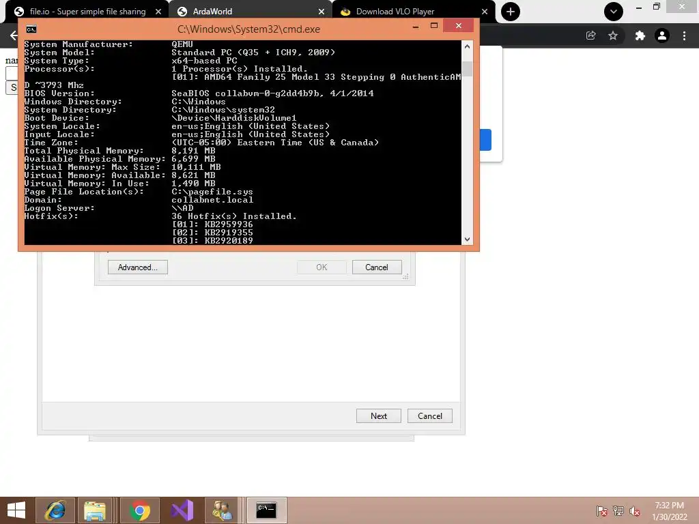Click the Advanced... button in the dialog

[x=138, y=267]
